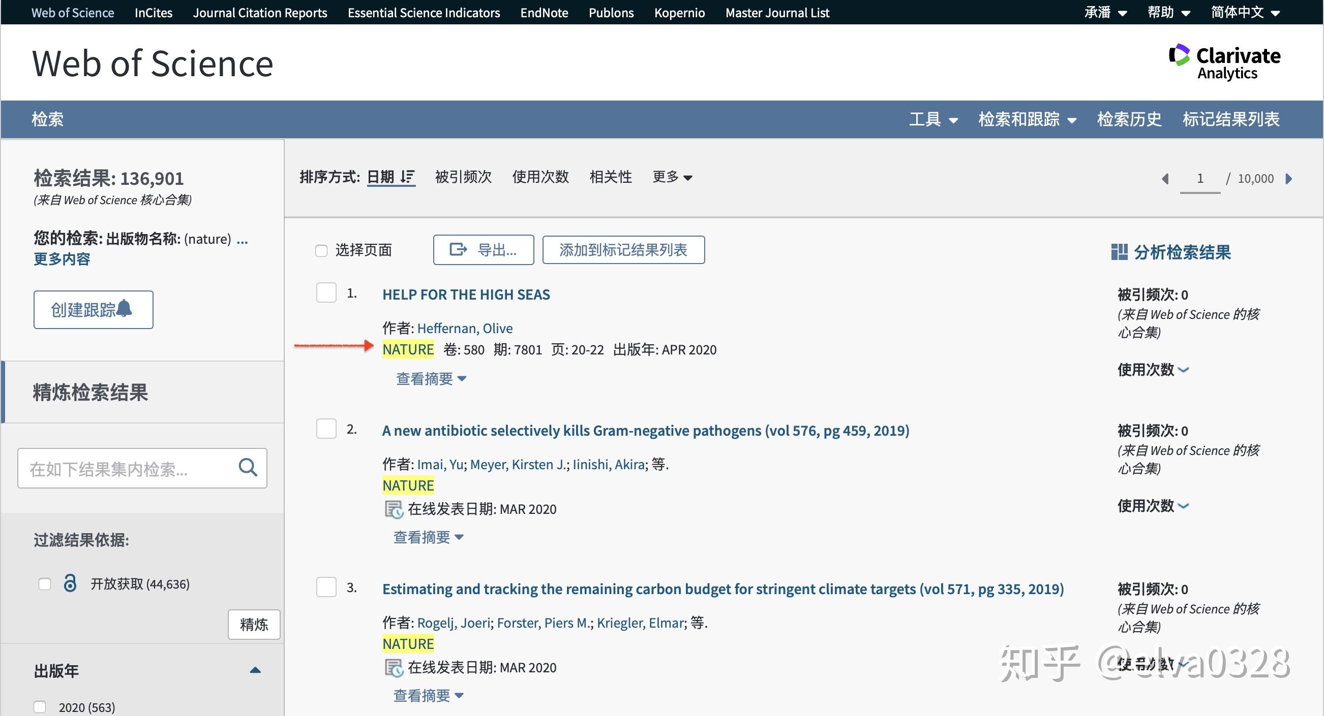
Task: Open Kopernio in the top navigation
Action: pos(679,13)
